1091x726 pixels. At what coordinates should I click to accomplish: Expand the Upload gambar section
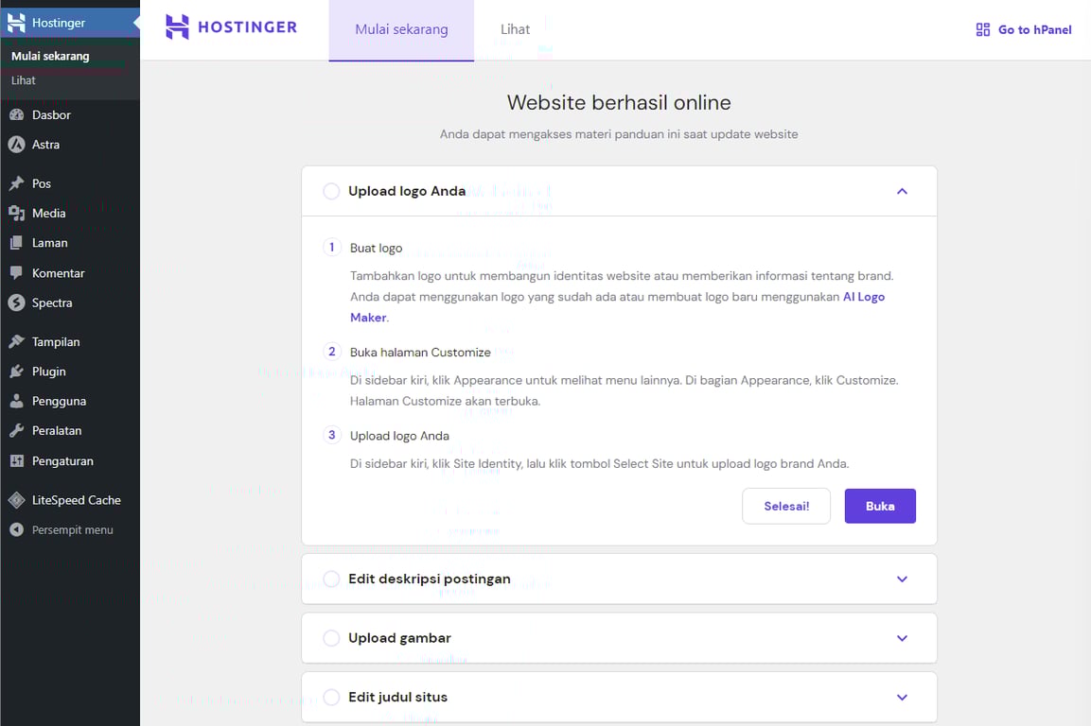tap(902, 638)
